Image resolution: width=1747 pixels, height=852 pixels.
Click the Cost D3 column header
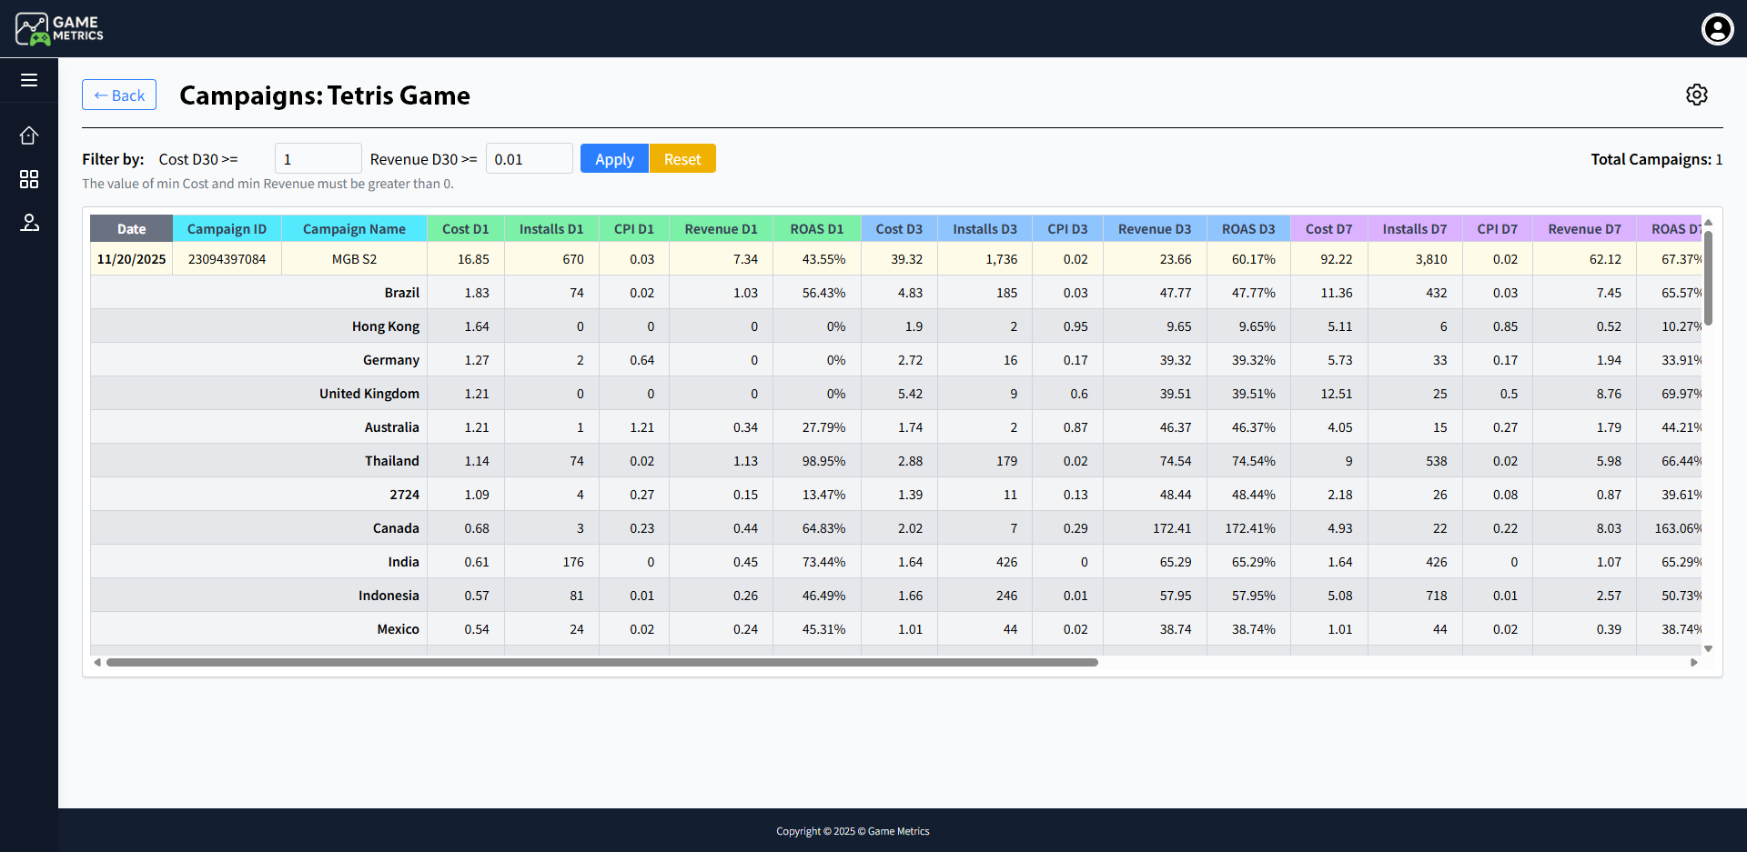click(899, 229)
